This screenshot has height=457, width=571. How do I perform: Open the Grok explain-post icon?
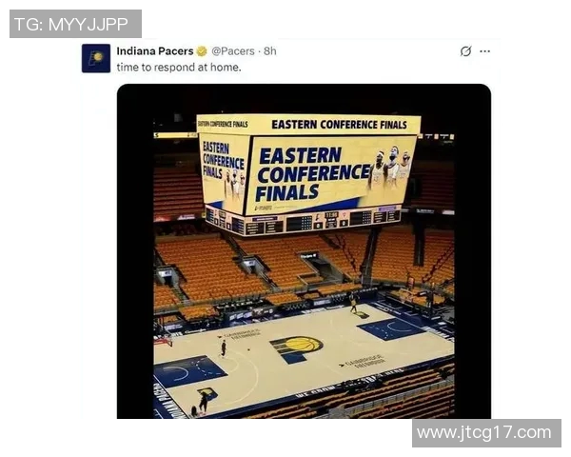[x=465, y=51]
